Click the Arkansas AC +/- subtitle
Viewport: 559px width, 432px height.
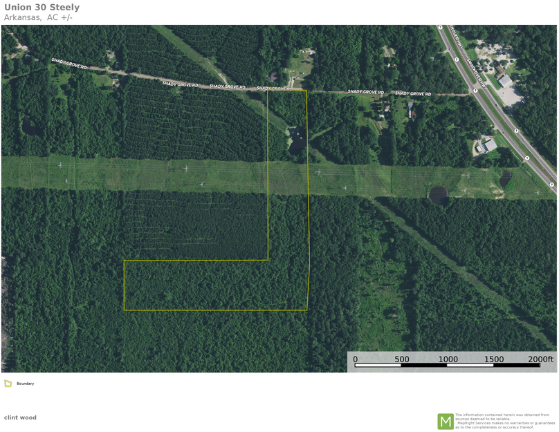(38, 17)
